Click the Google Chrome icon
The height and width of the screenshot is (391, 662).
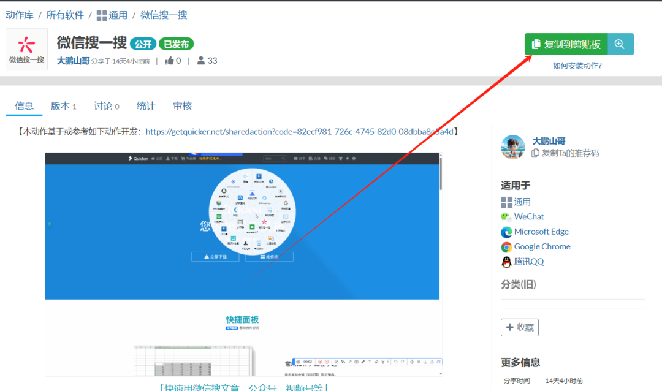coord(506,247)
